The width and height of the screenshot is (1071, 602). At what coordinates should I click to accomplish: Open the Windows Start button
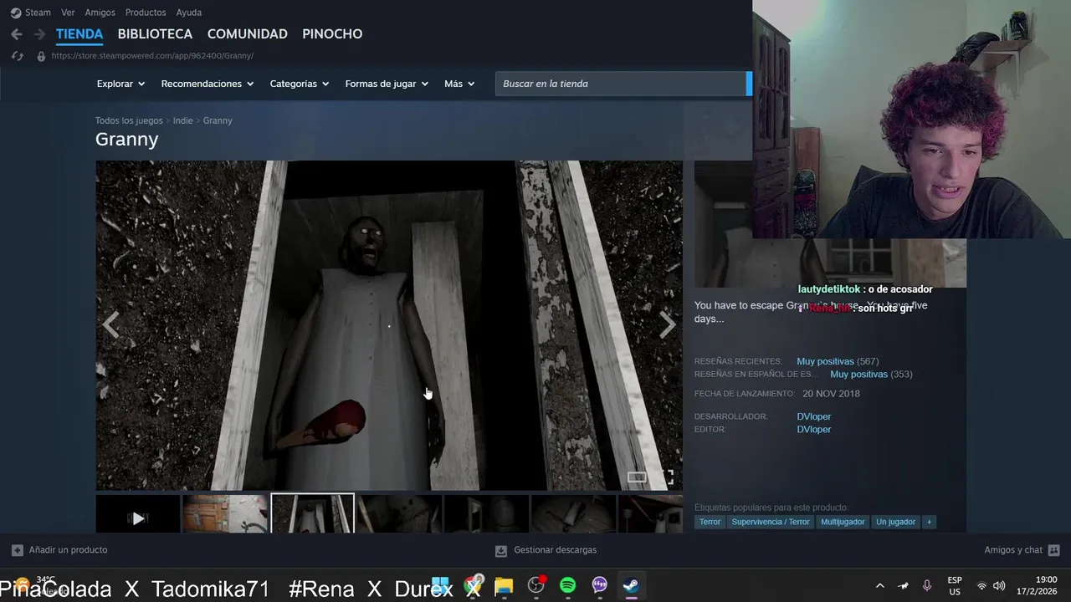pos(441,586)
